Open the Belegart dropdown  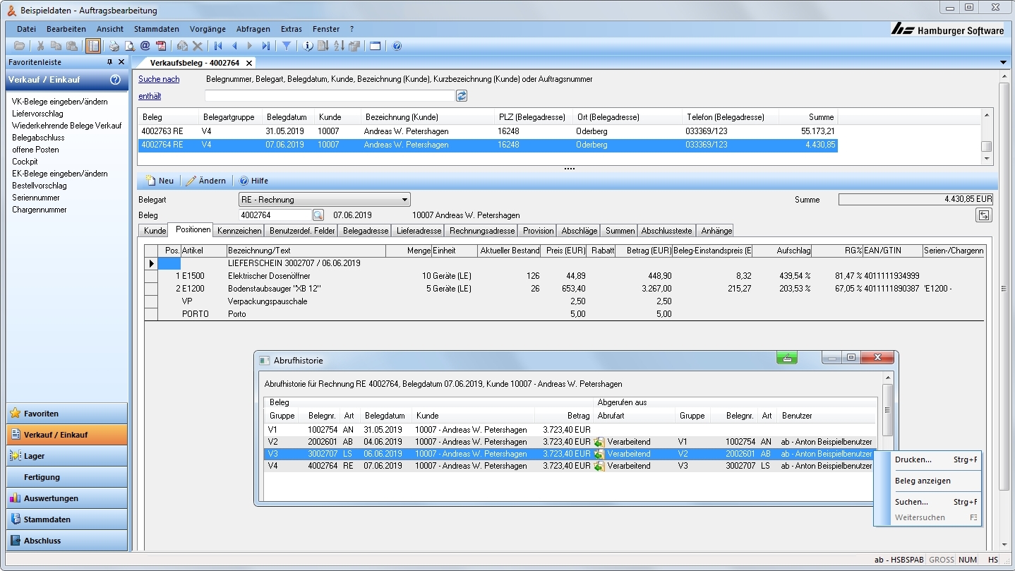(404, 200)
